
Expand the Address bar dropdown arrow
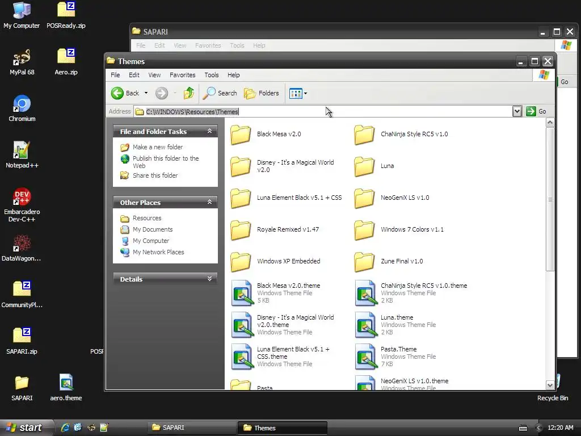click(x=517, y=111)
